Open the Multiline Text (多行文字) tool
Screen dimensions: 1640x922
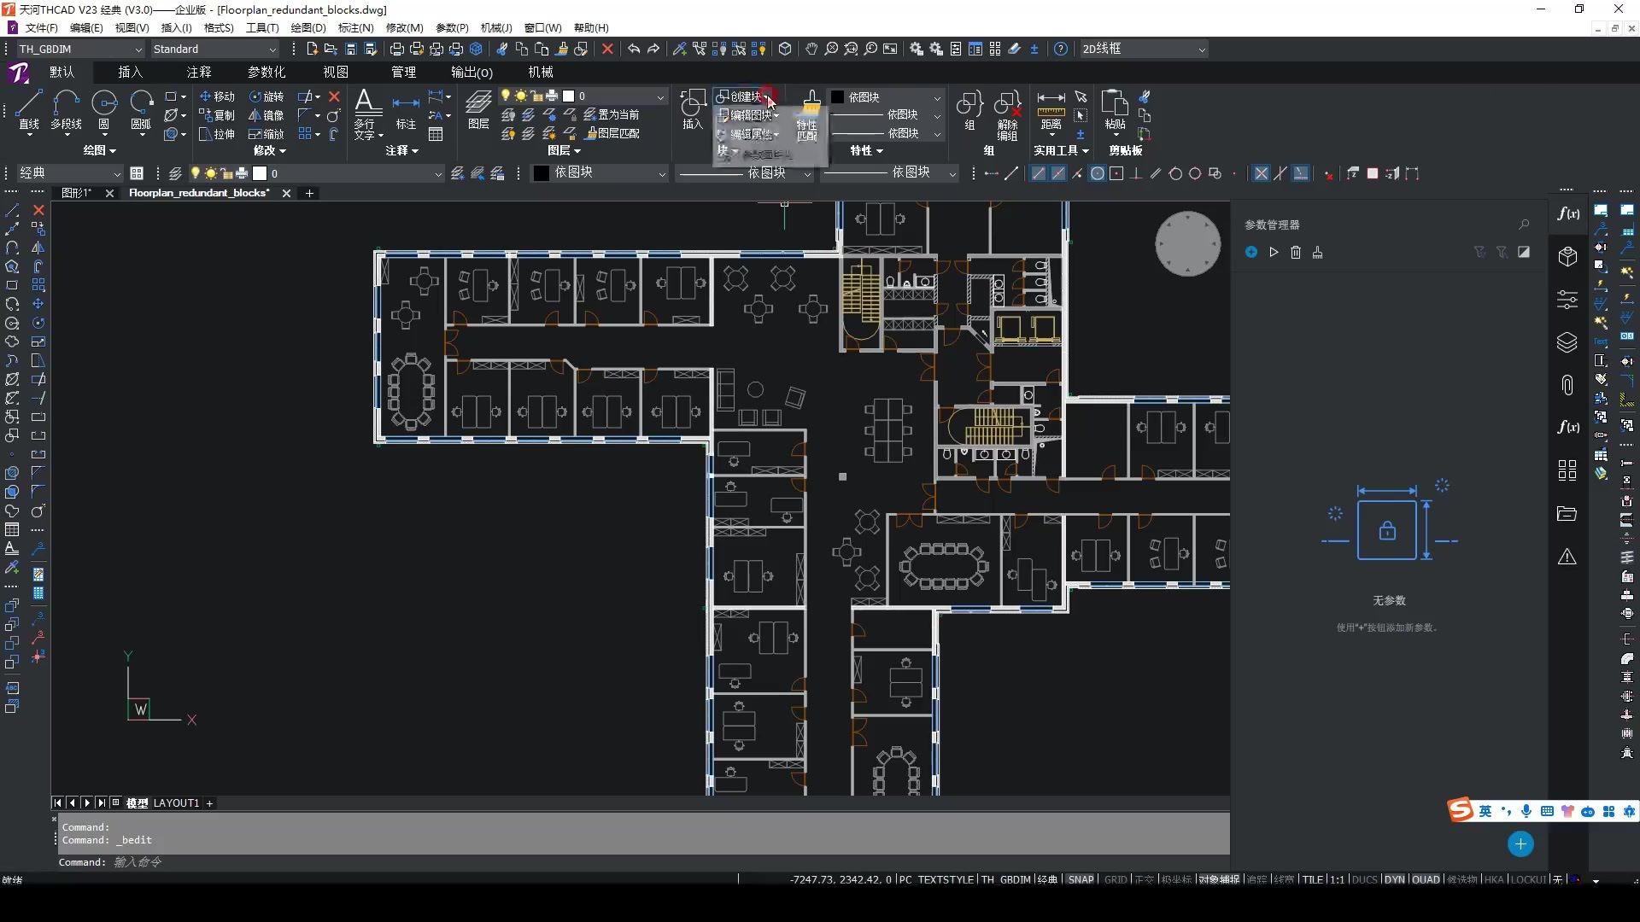(367, 113)
